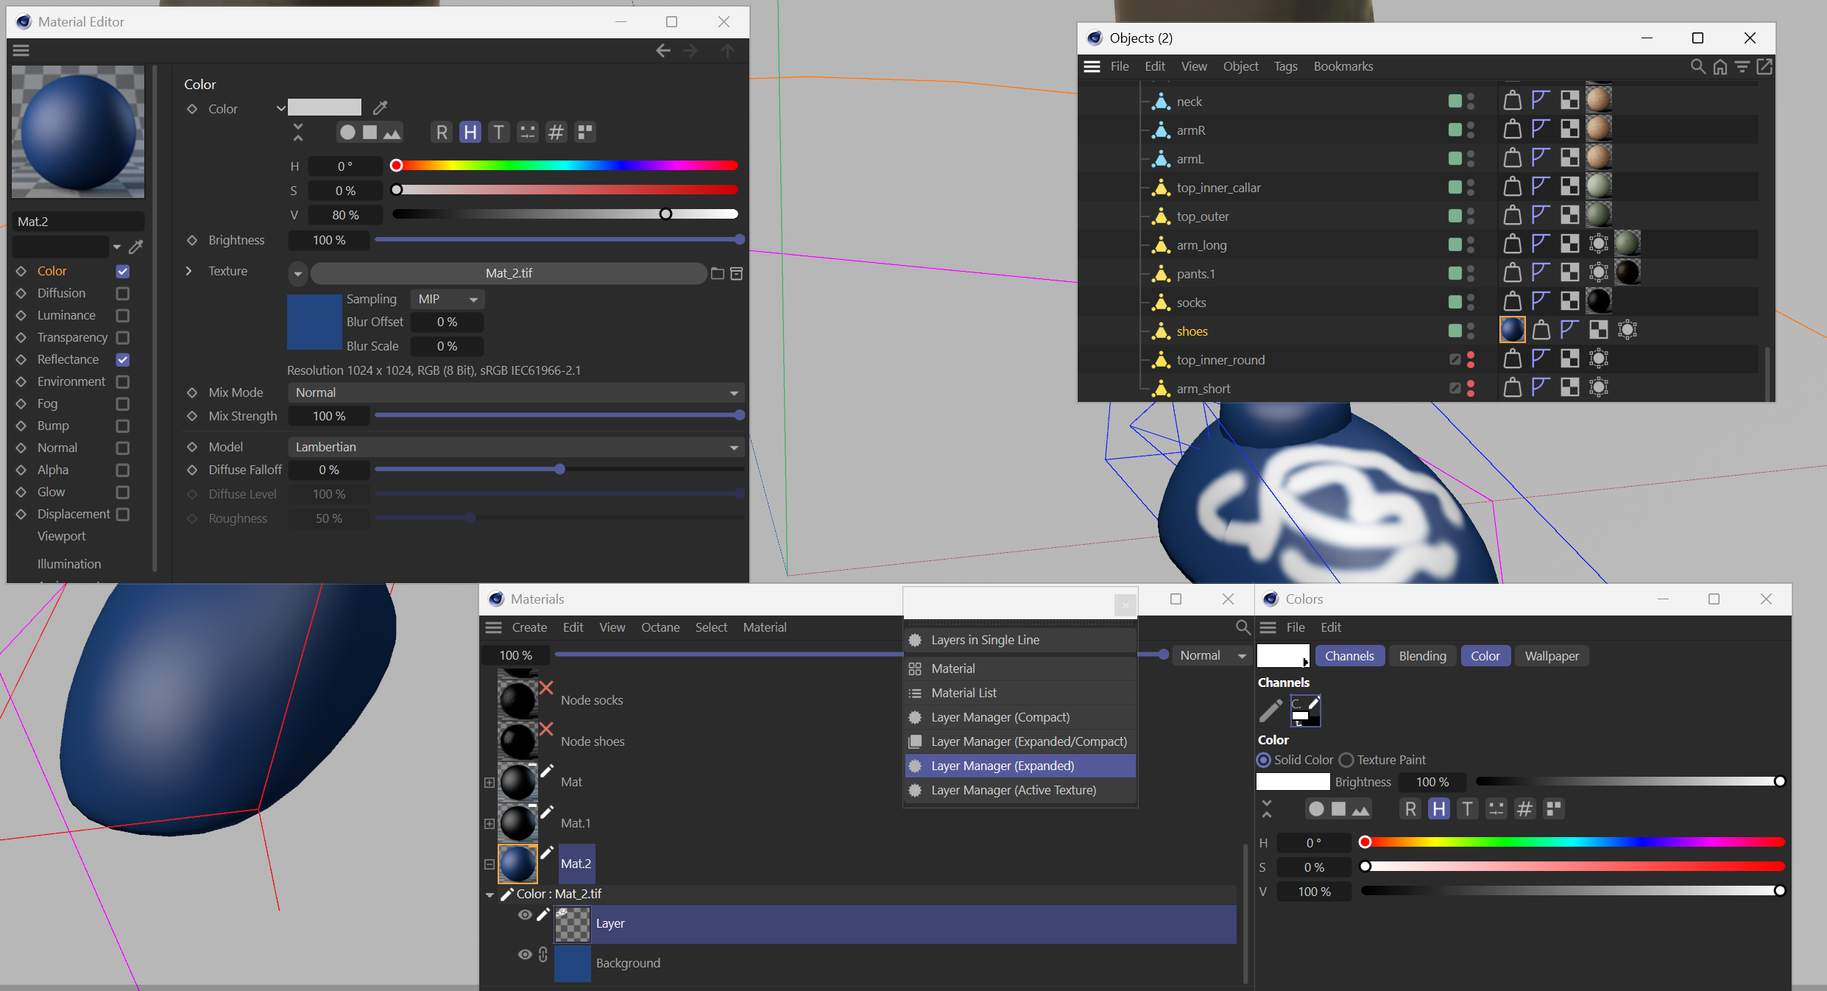Select skin material tag on neck row

click(1599, 100)
